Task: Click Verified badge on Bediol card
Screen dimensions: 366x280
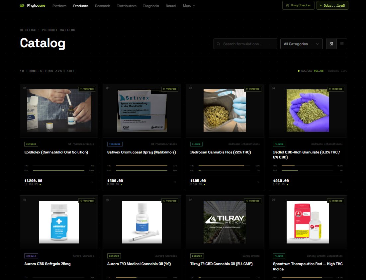Action: click(335, 89)
